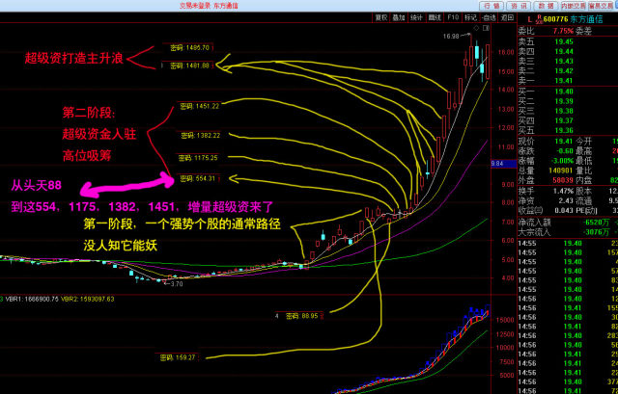Select the 买五 19.36 bid row

(x=568, y=130)
